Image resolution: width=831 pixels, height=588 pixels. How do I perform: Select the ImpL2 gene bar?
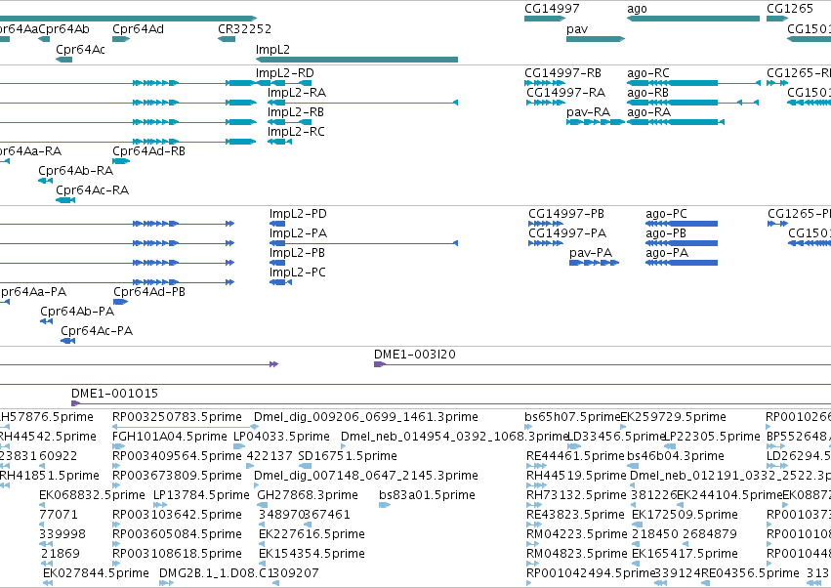[x=356, y=60]
